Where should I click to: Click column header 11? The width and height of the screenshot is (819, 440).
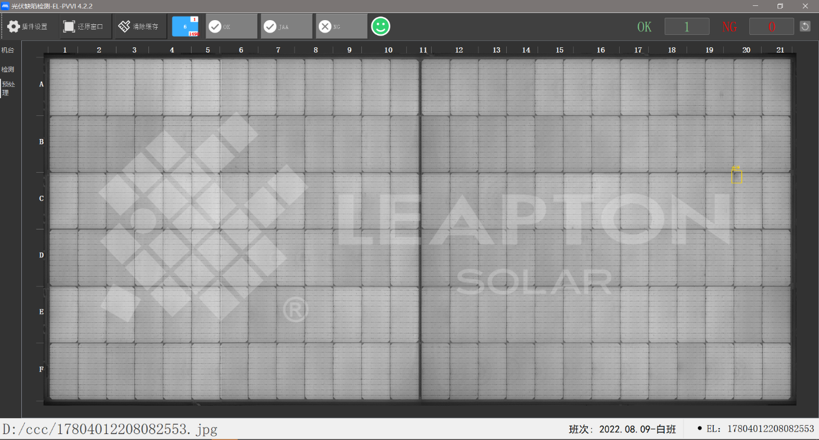[x=423, y=50]
